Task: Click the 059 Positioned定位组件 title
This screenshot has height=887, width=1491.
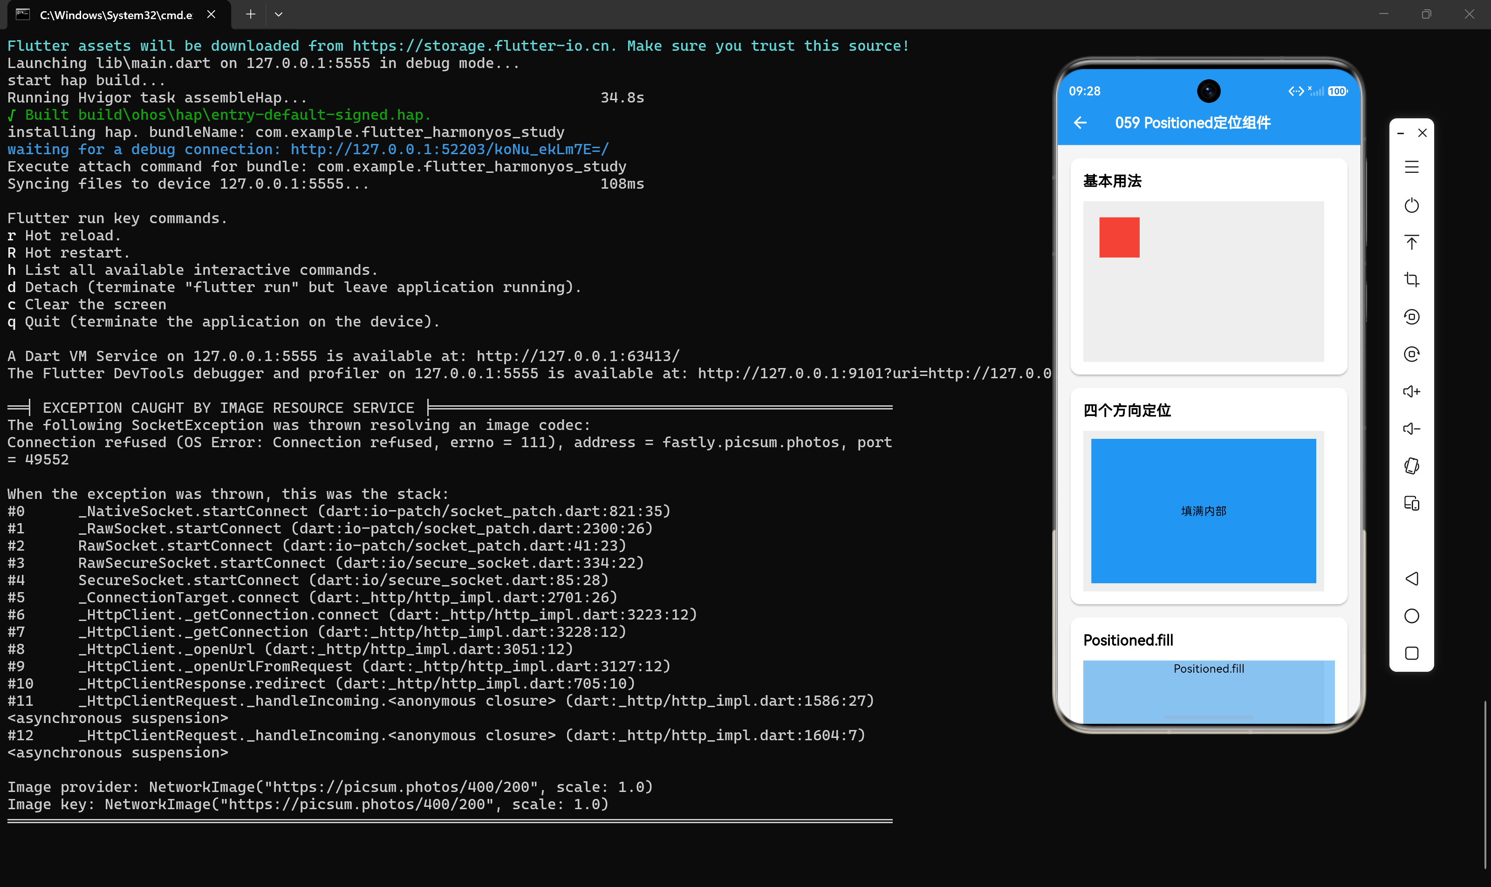Action: 1193,123
